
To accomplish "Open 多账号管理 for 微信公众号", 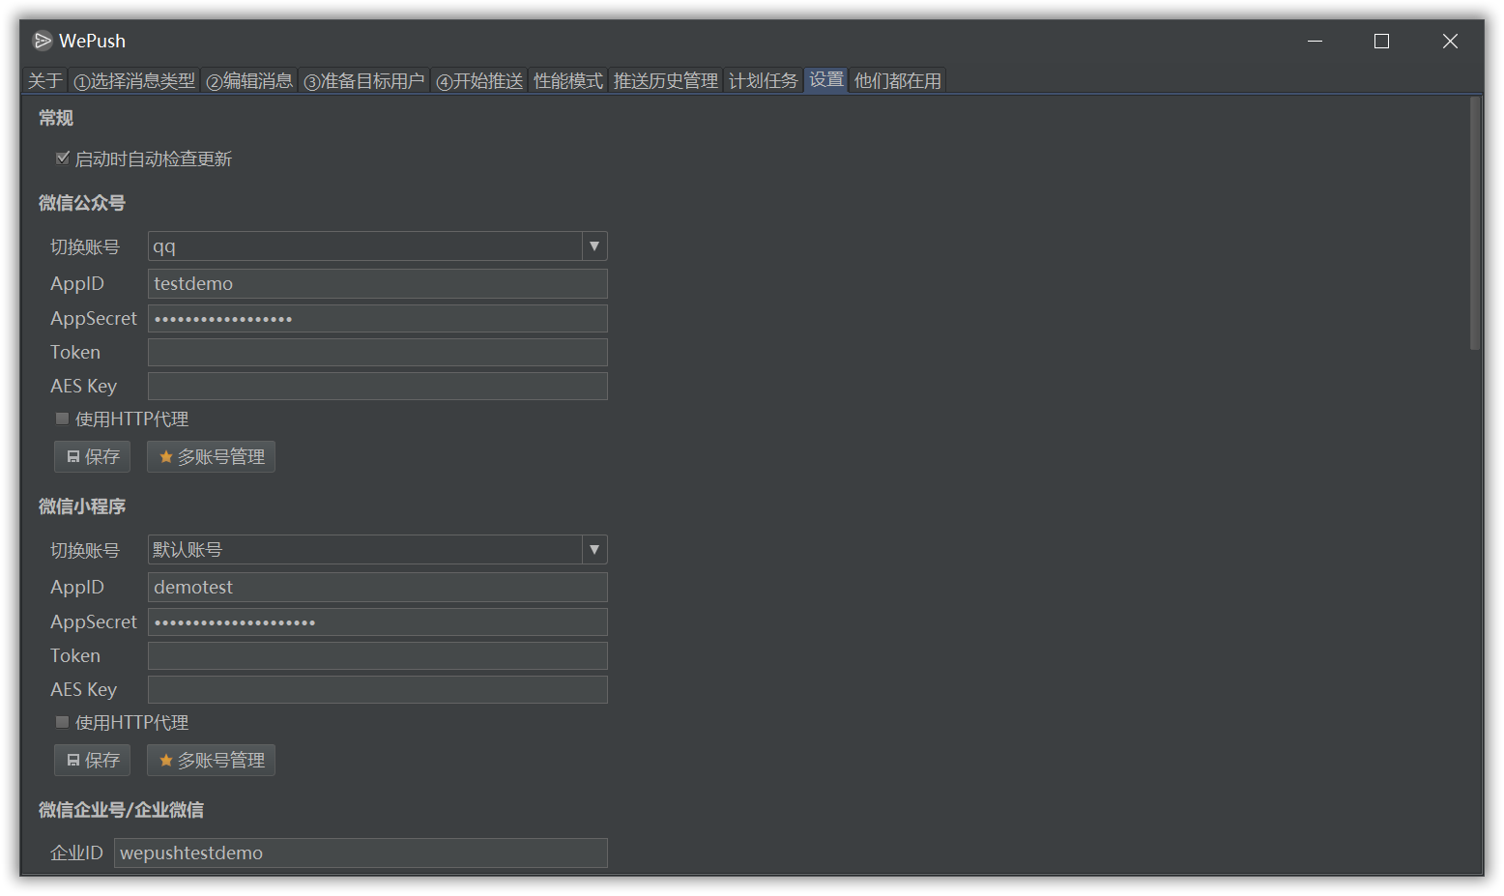I will click(211, 457).
